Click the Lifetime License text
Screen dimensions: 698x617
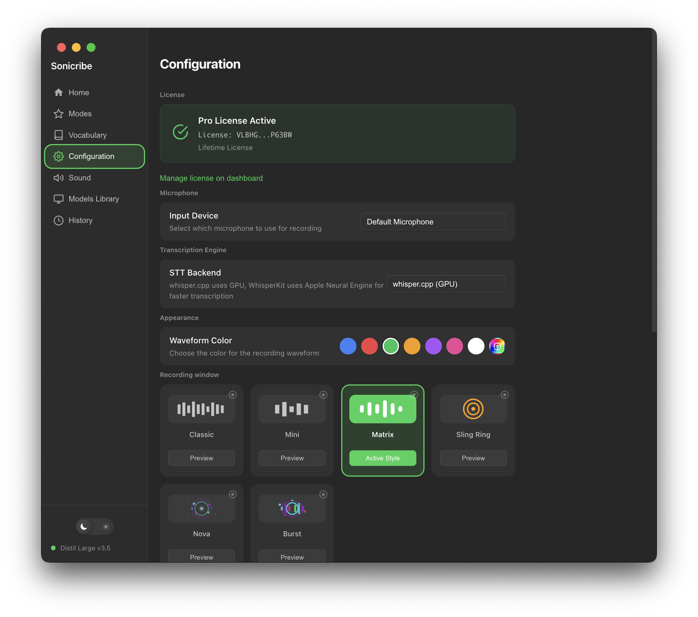225,147
